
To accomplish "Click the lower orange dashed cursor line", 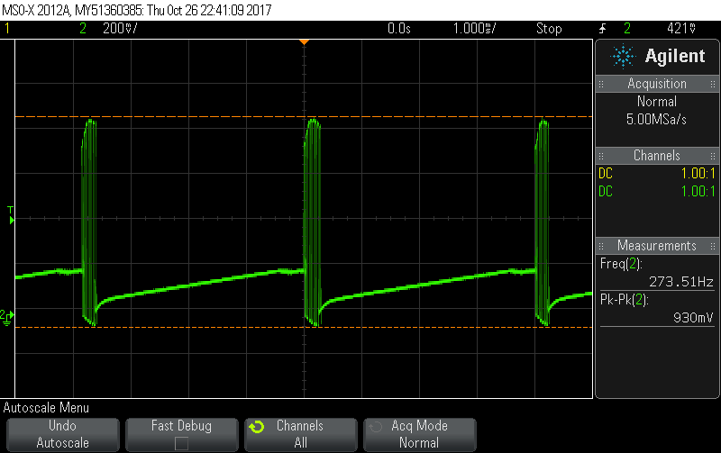I will pos(304,327).
